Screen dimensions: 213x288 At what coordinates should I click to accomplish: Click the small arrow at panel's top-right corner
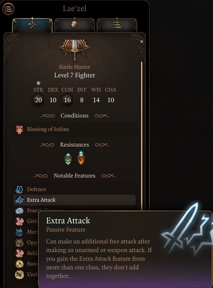pos(142,42)
